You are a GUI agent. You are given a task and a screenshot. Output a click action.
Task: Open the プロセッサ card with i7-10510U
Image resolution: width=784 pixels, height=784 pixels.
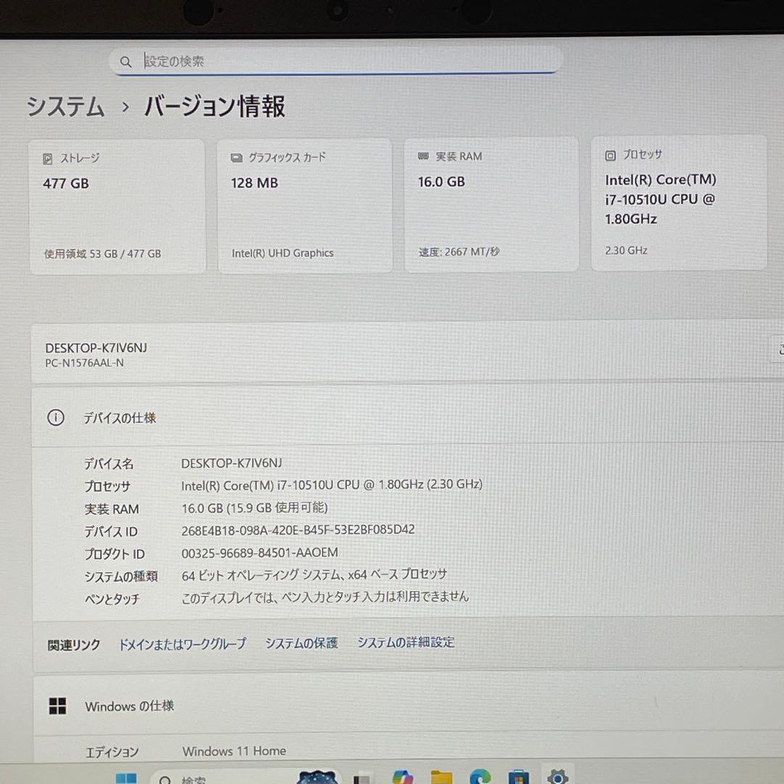coord(679,203)
